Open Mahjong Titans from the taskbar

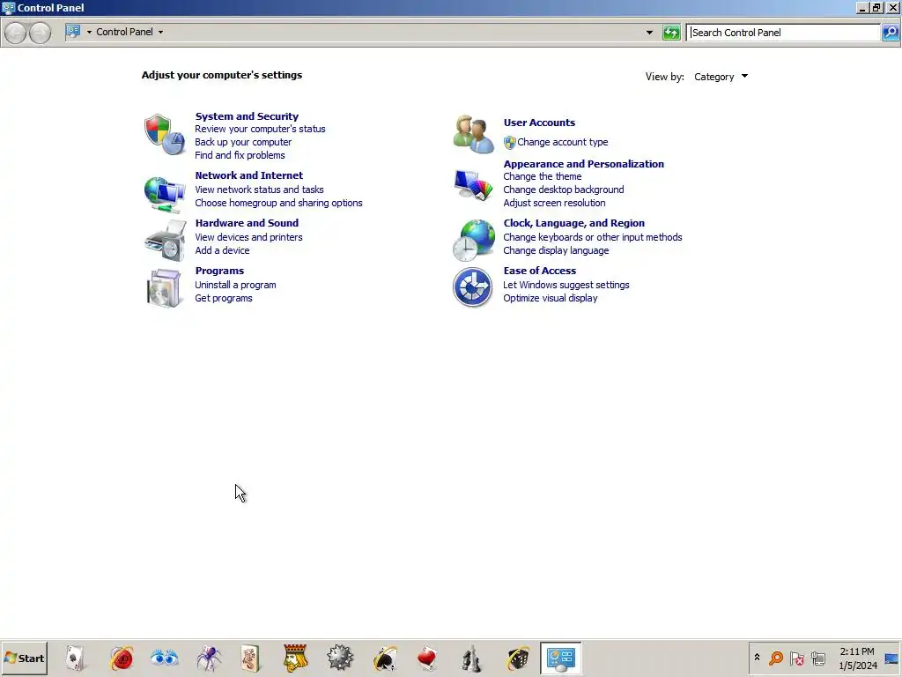(x=250, y=658)
